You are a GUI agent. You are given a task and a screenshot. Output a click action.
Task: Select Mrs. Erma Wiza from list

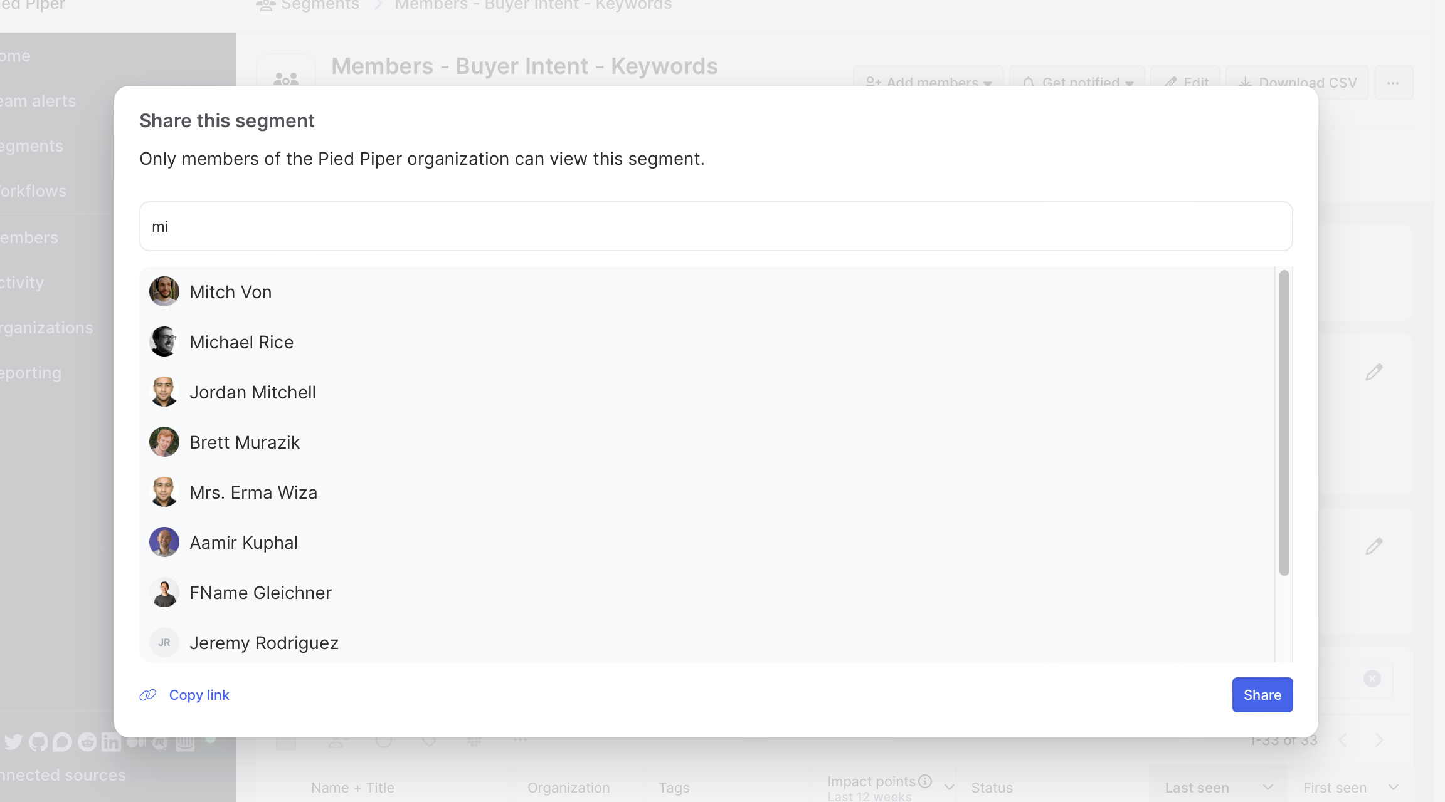(x=253, y=492)
